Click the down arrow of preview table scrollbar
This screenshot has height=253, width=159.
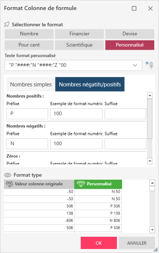pyautogui.click(x=152, y=230)
